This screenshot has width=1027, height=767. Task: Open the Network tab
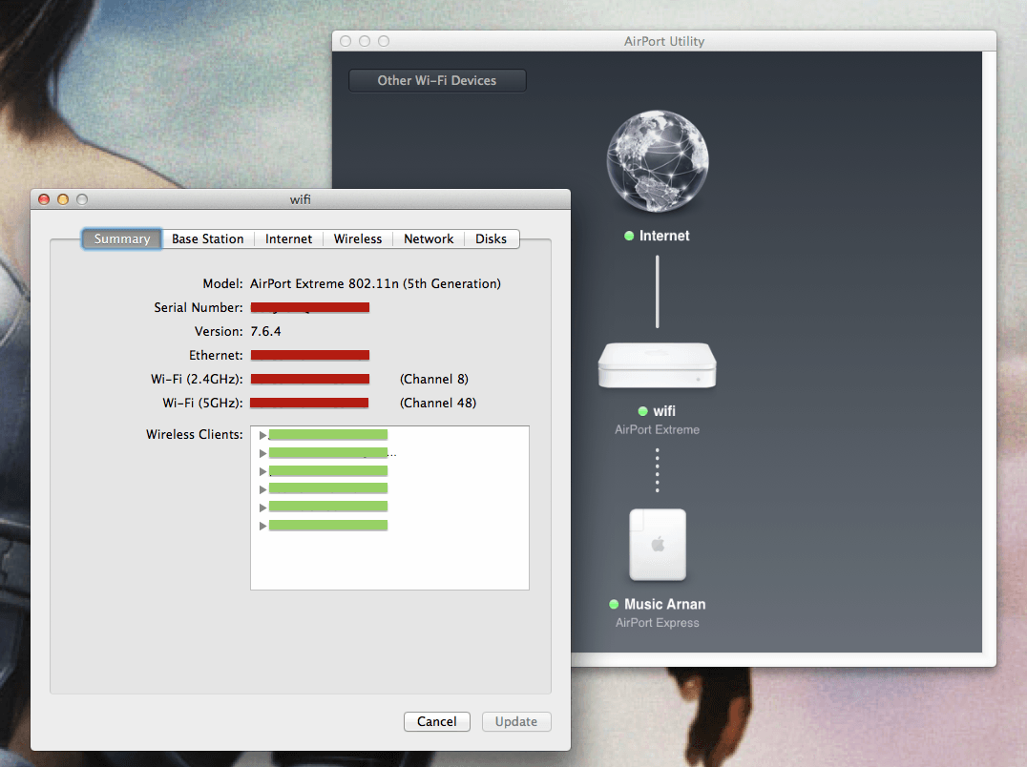click(429, 238)
